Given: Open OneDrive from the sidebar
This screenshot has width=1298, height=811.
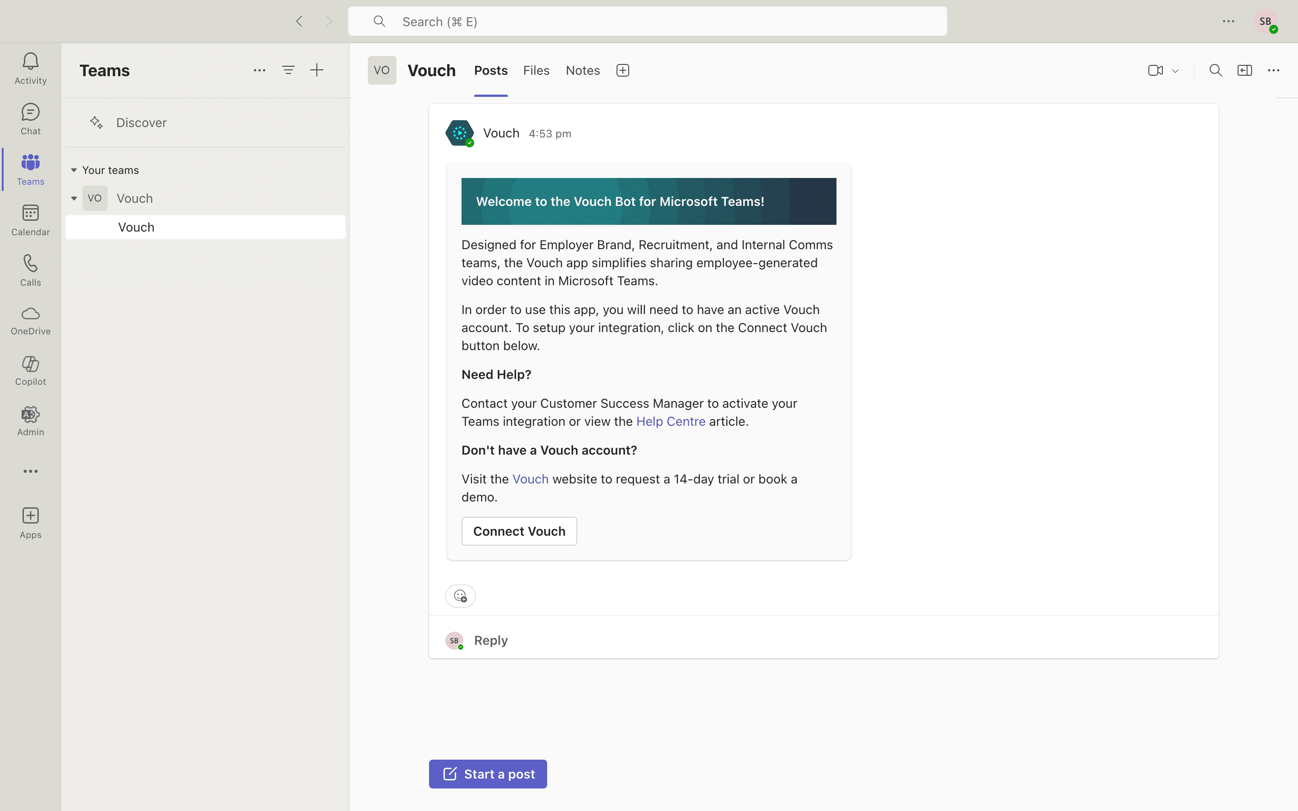Looking at the screenshot, I should (31, 321).
